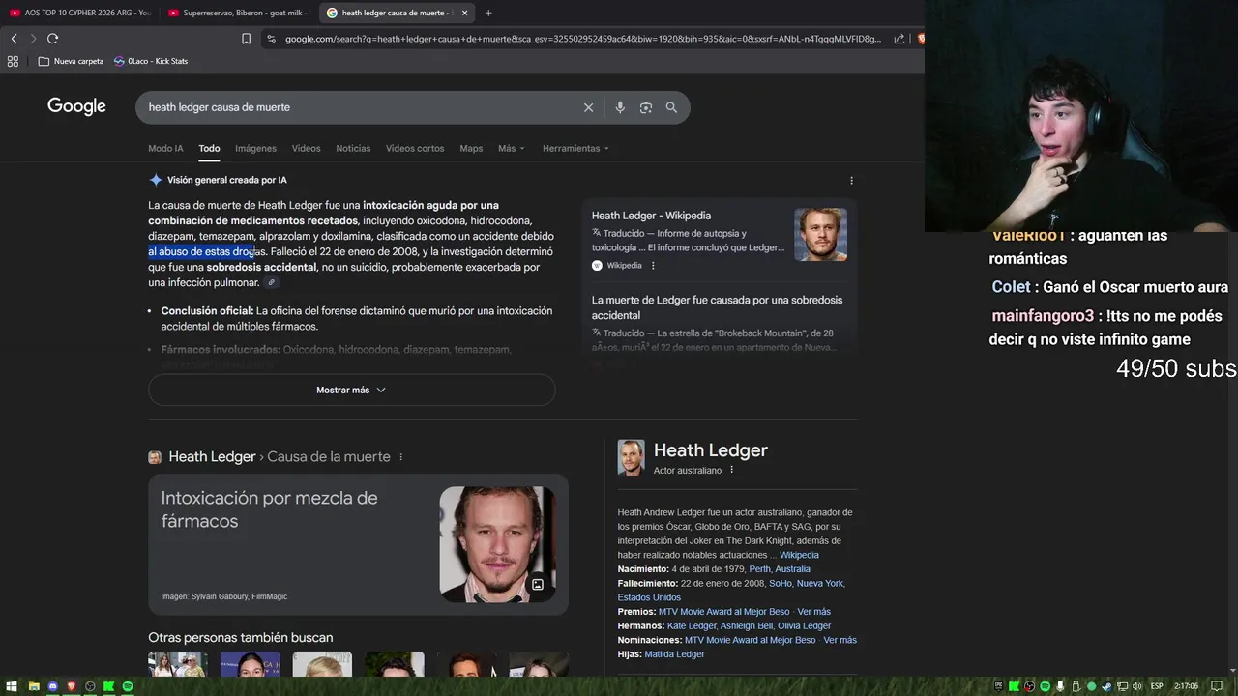
Task: Open the notification center icon
Action: [1217, 686]
